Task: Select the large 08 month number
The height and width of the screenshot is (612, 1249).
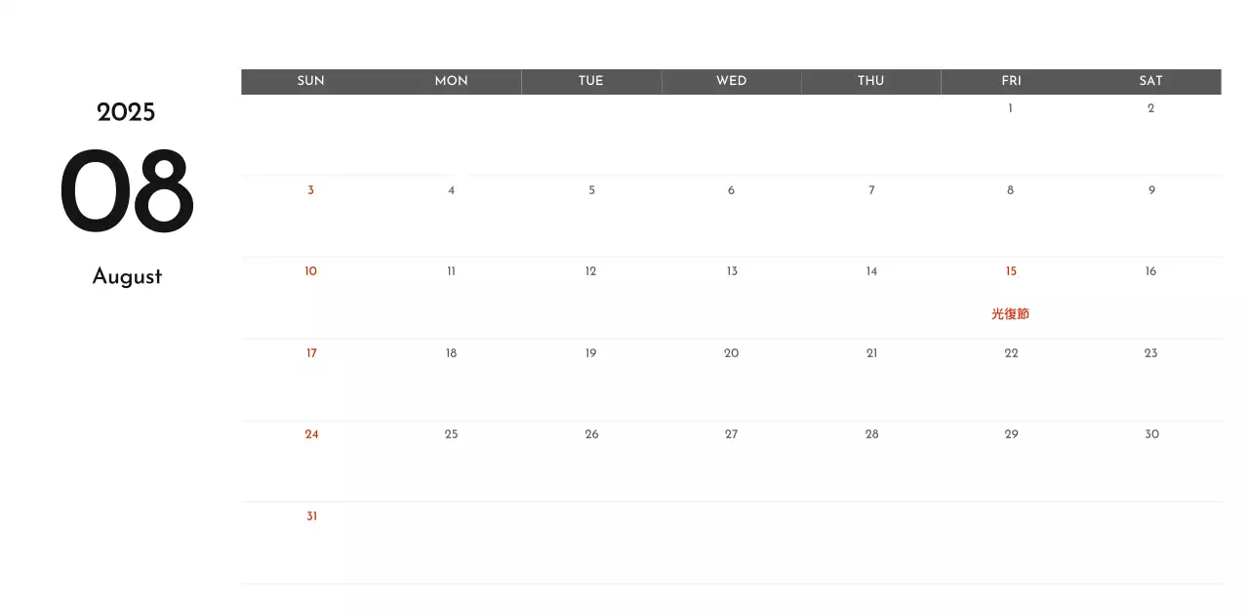Action: click(x=127, y=193)
